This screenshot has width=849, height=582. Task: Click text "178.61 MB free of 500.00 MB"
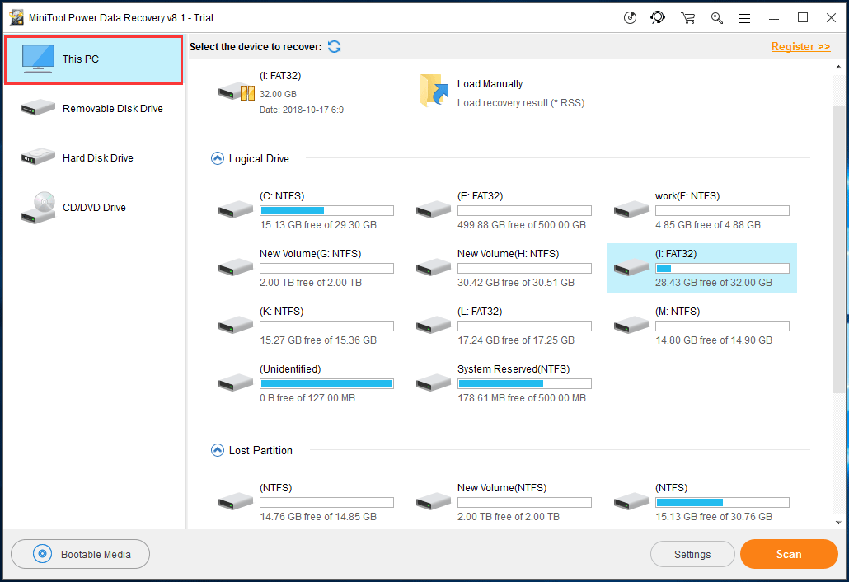[x=522, y=398]
